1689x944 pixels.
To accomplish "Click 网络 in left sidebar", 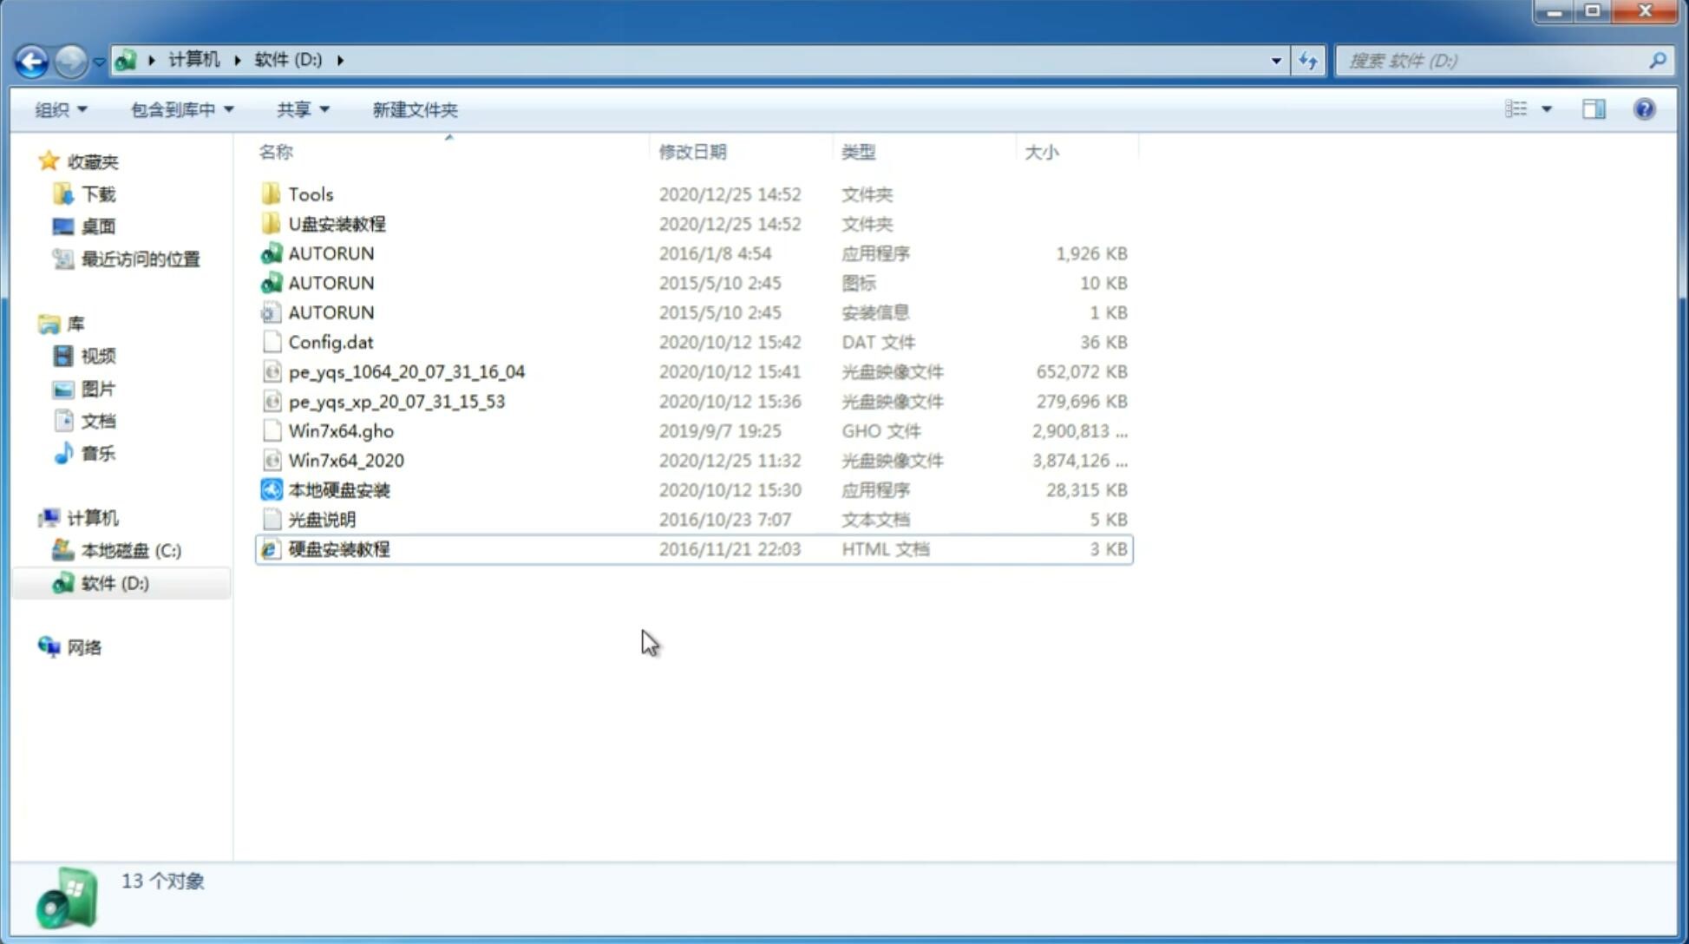I will [x=83, y=646].
